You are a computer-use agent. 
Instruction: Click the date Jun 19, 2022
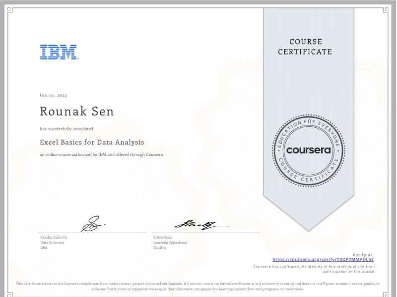coord(53,95)
